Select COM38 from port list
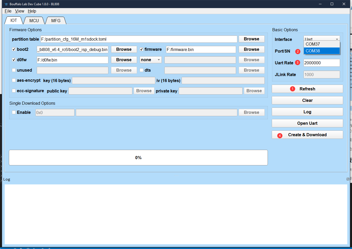Viewport: 352px width, 249px height. click(322, 51)
